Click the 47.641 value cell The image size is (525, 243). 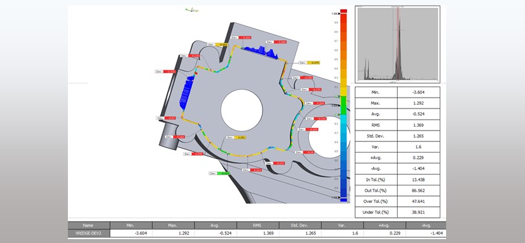[x=418, y=202]
